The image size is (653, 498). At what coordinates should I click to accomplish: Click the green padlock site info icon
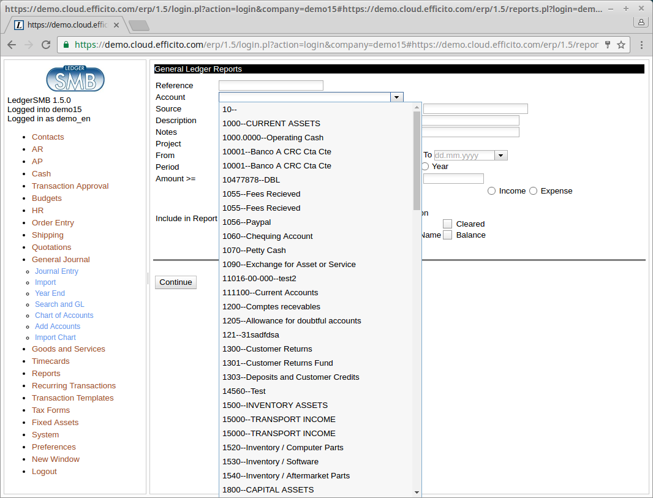click(x=66, y=45)
